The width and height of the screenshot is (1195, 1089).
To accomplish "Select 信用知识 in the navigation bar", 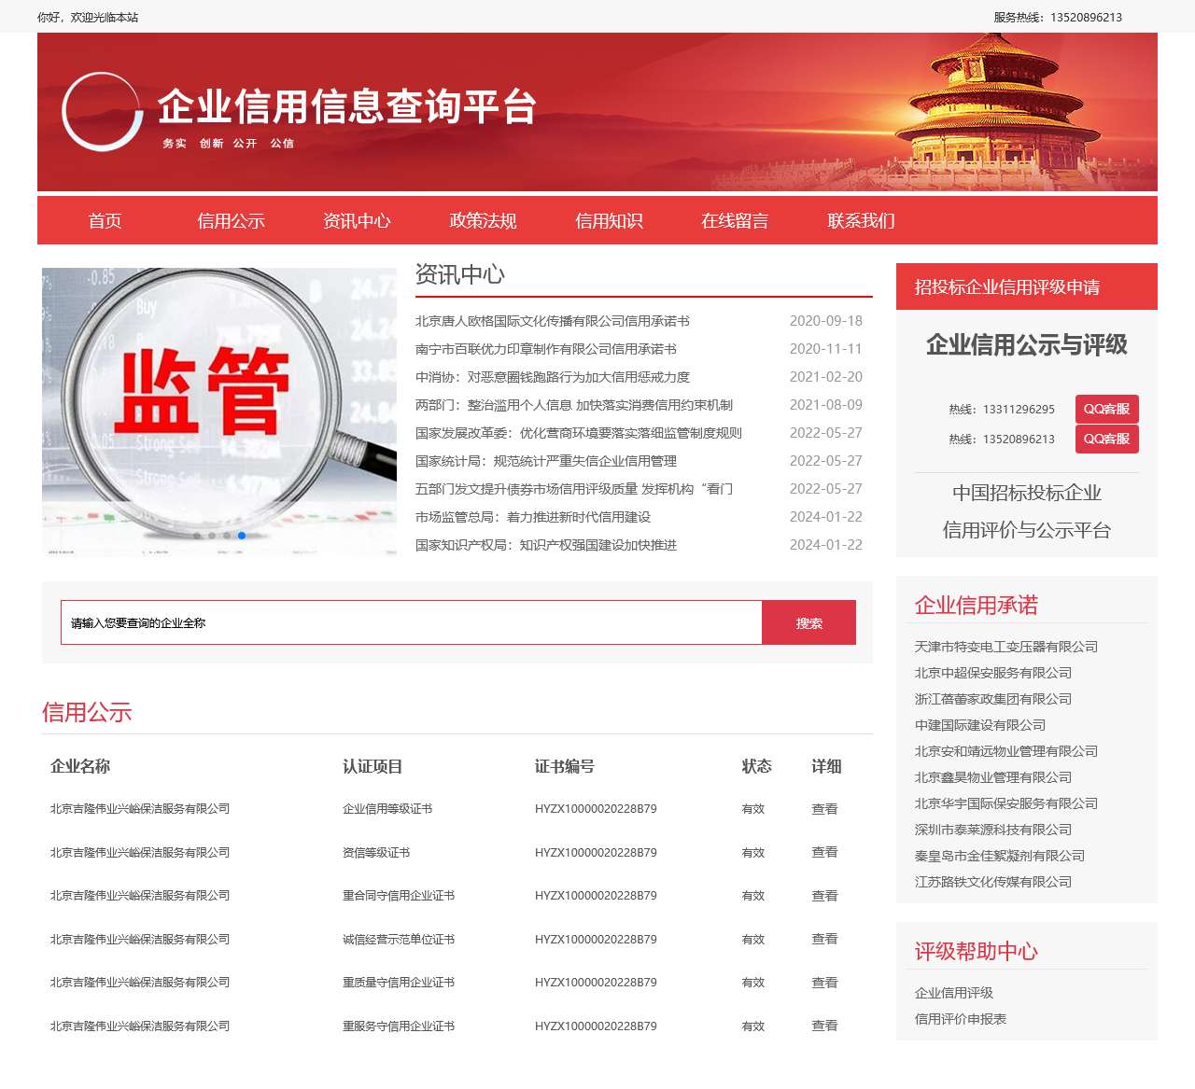I will (609, 221).
